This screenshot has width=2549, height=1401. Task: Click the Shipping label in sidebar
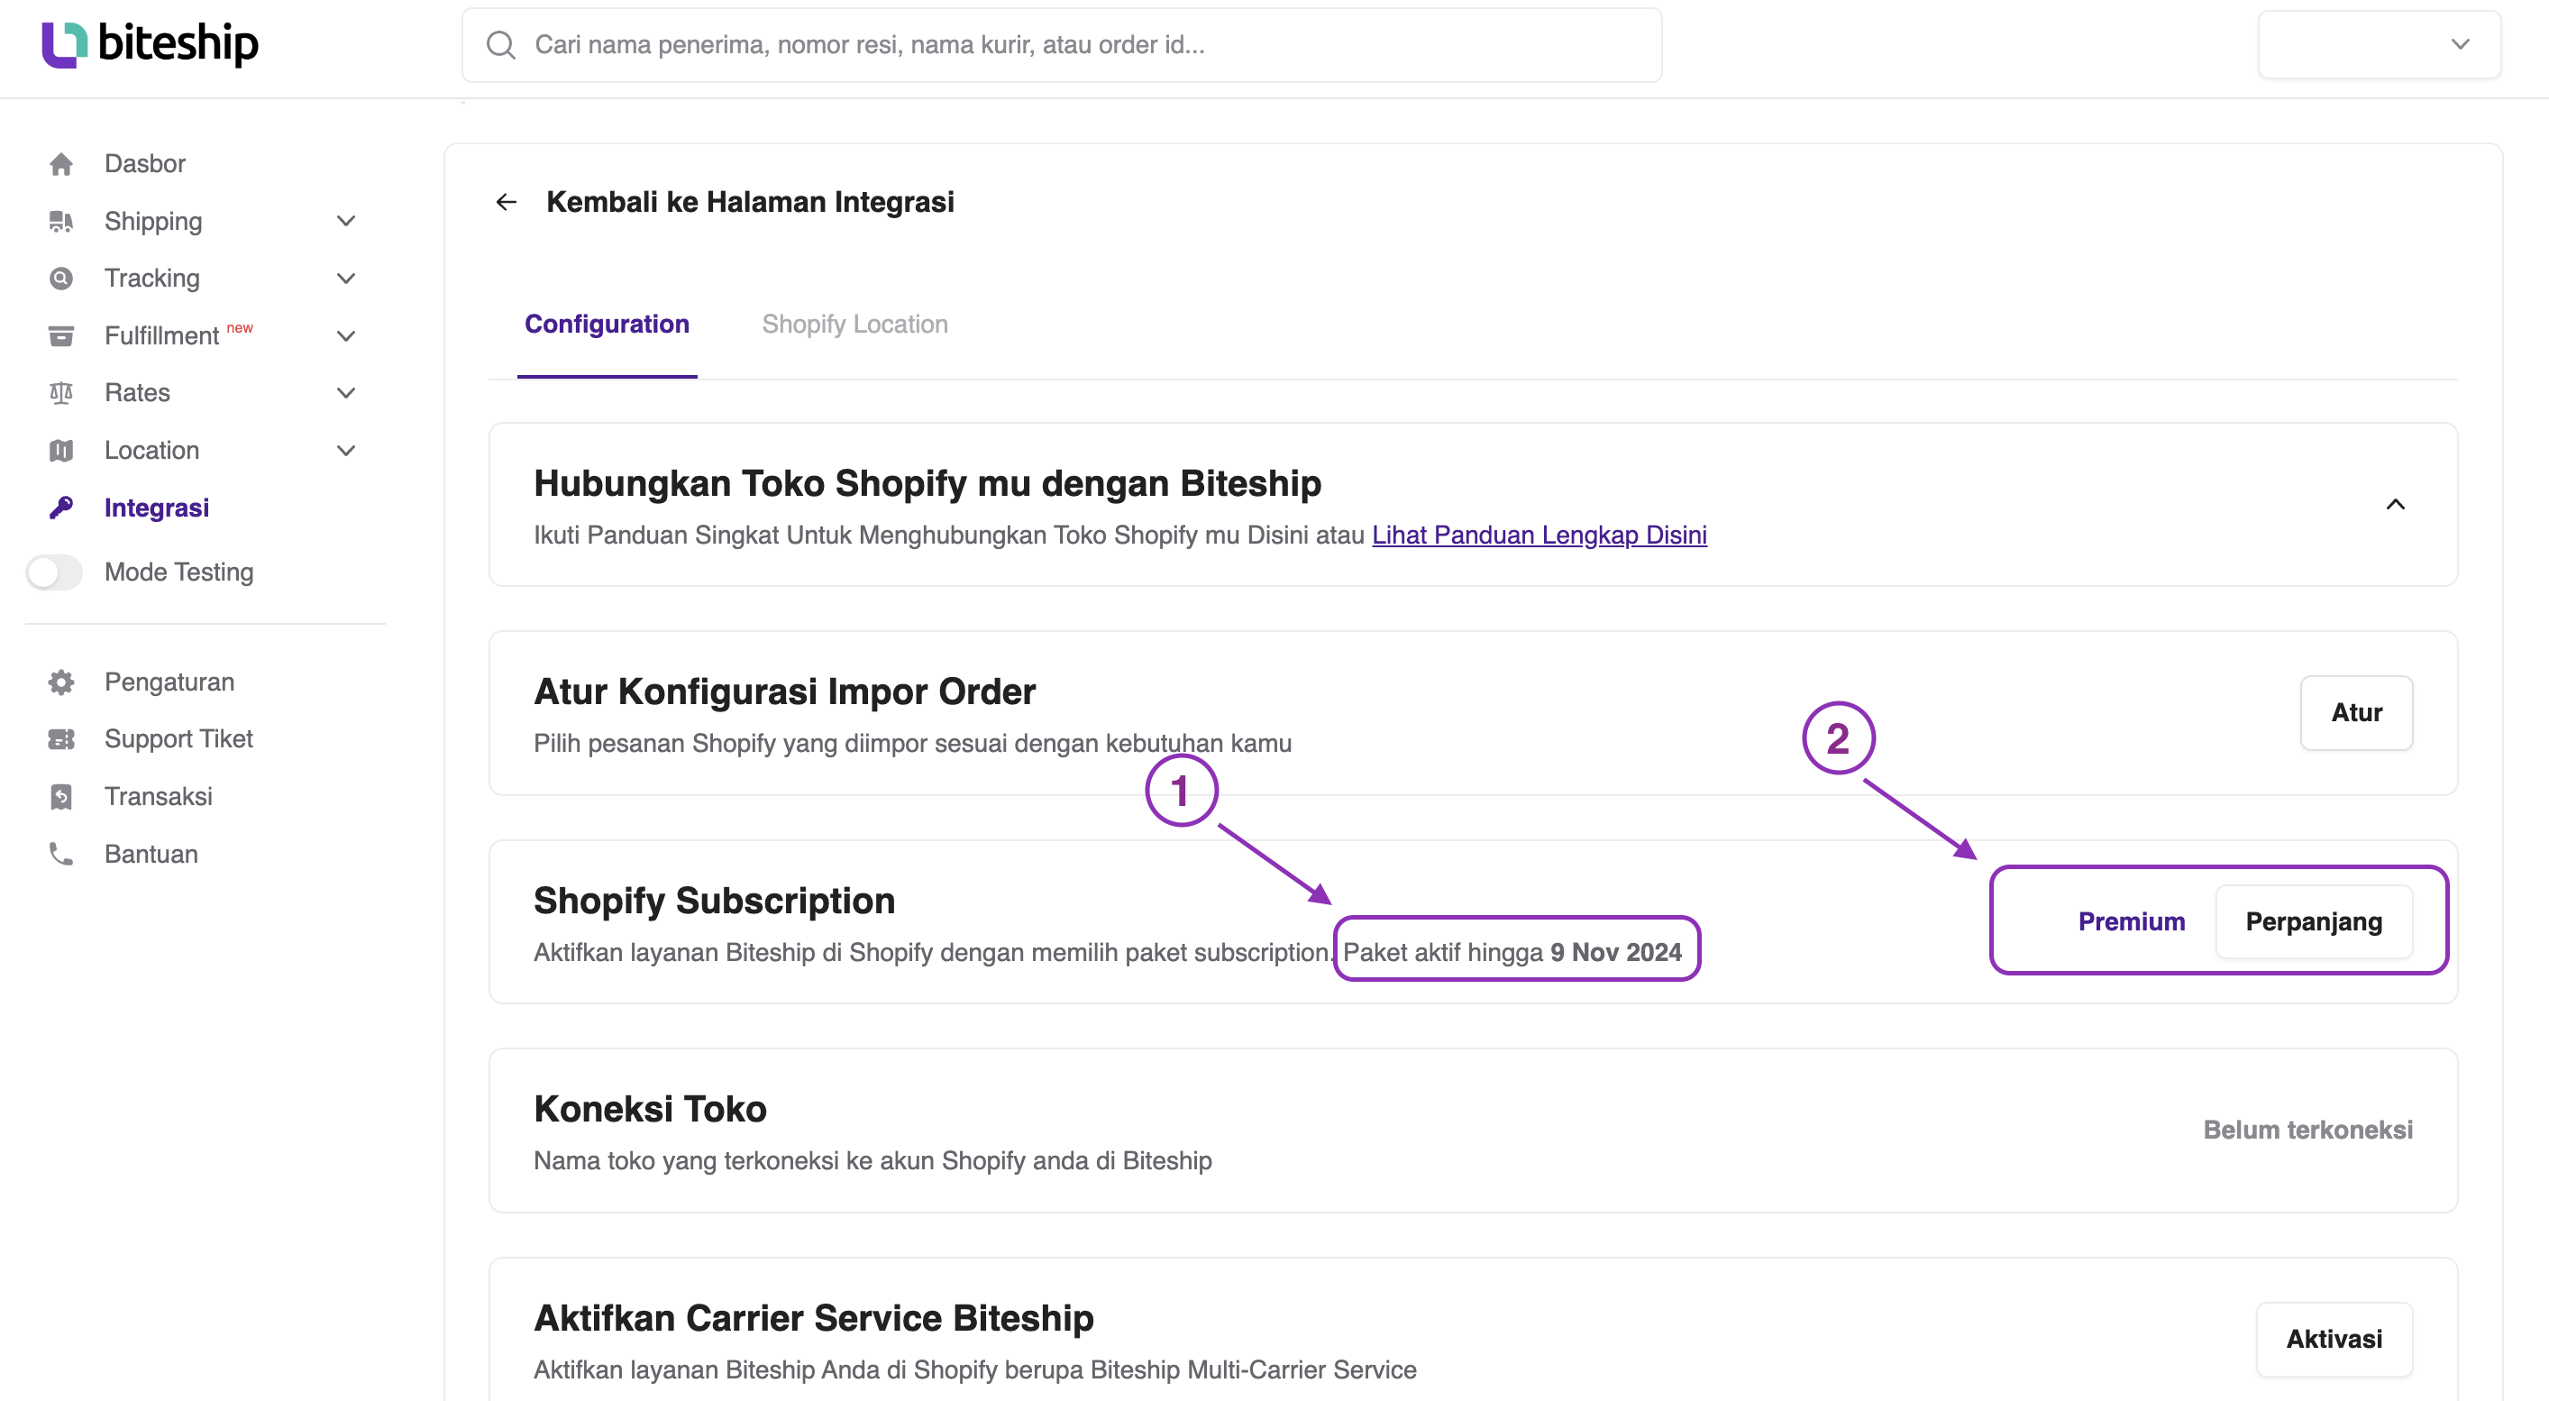point(153,222)
